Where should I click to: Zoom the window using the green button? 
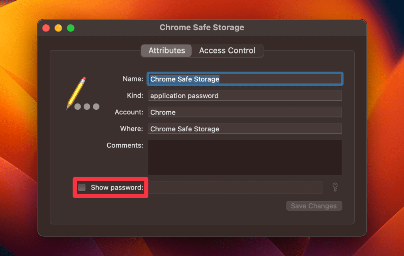click(x=71, y=28)
